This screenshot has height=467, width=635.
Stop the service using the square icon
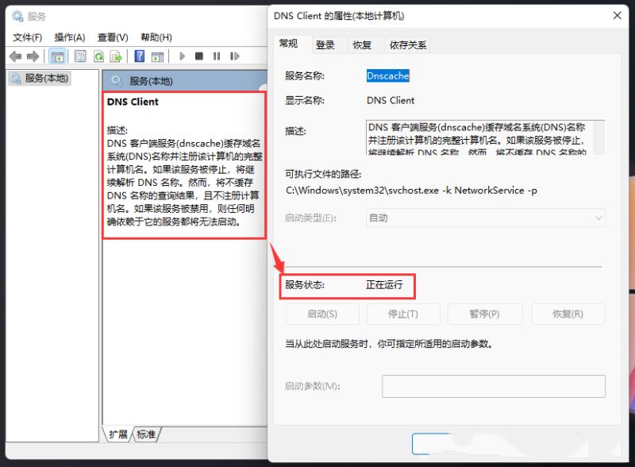click(x=200, y=56)
